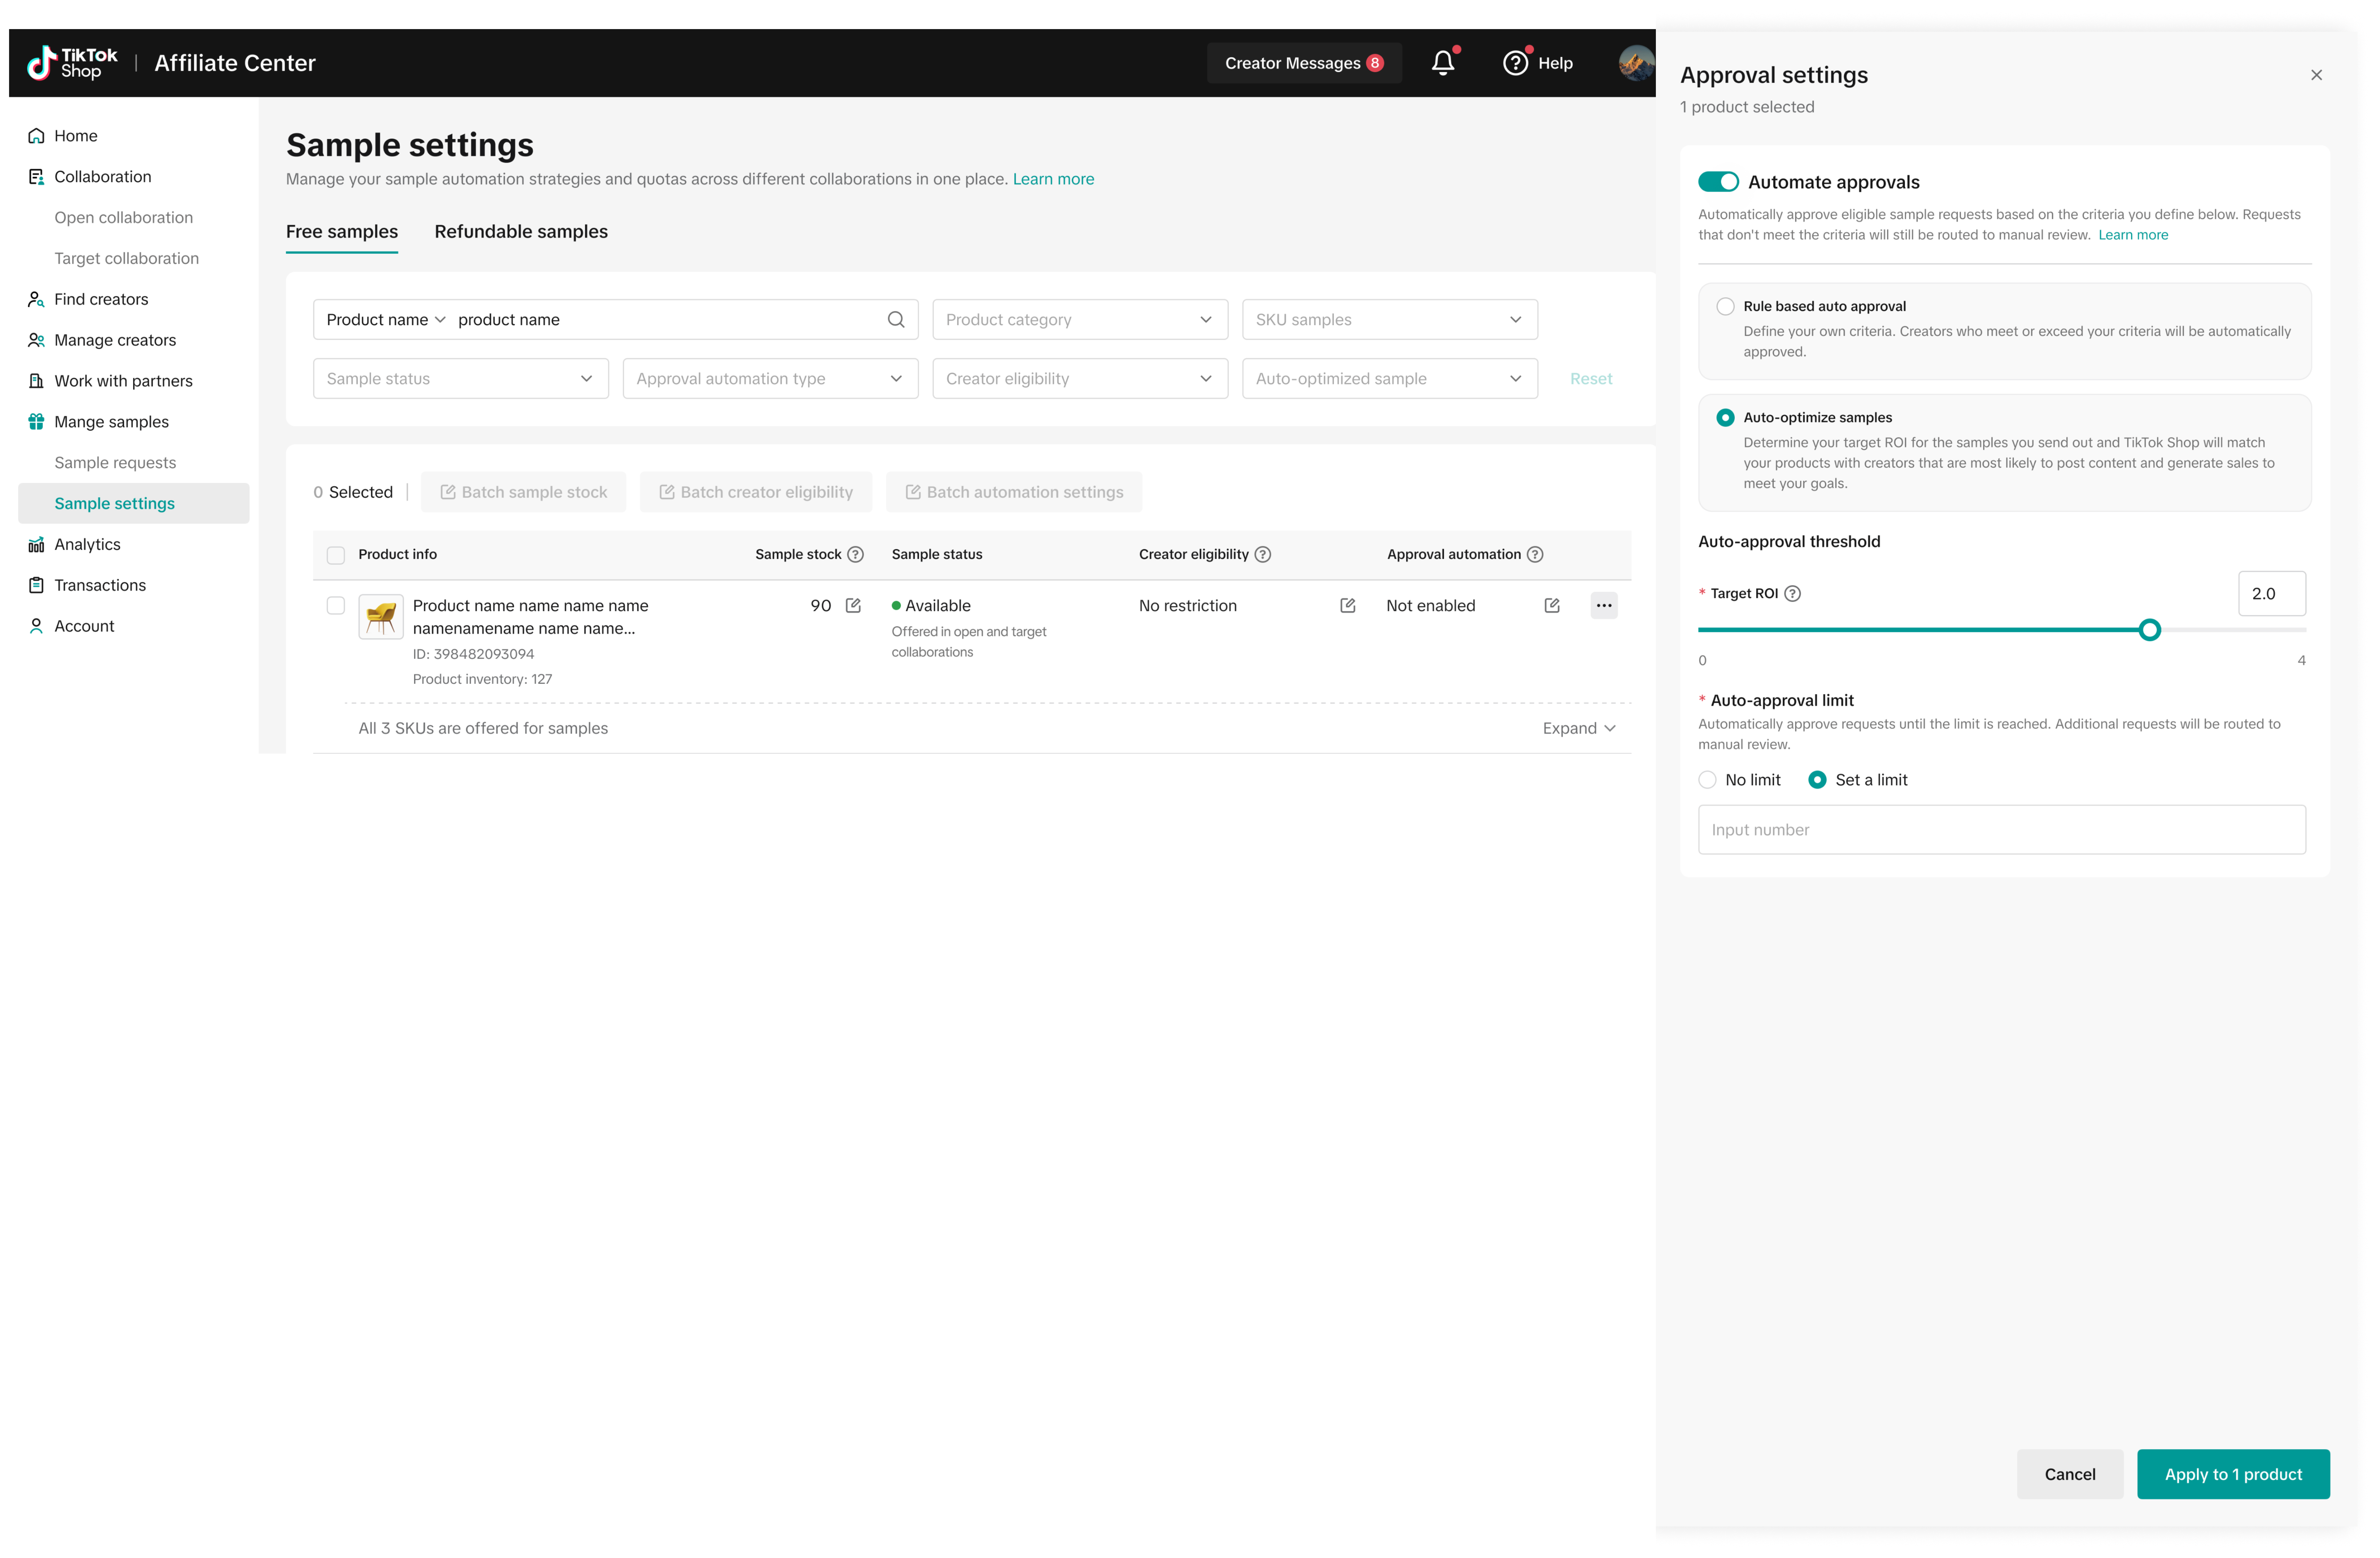2380x1558 pixels.
Task: Choose the Set a limit option
Action: click(x=1817, y=780)
